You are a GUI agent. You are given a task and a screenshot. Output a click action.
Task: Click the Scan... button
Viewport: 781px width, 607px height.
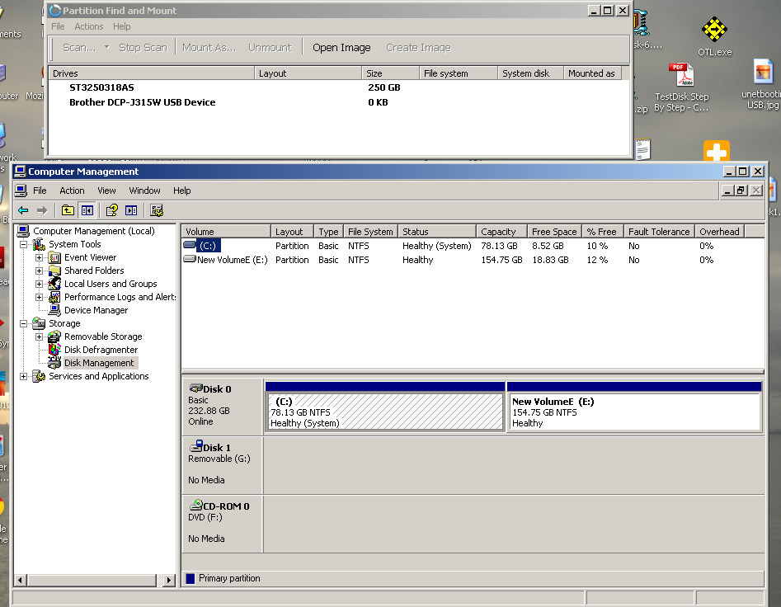[x=79, y=47]
